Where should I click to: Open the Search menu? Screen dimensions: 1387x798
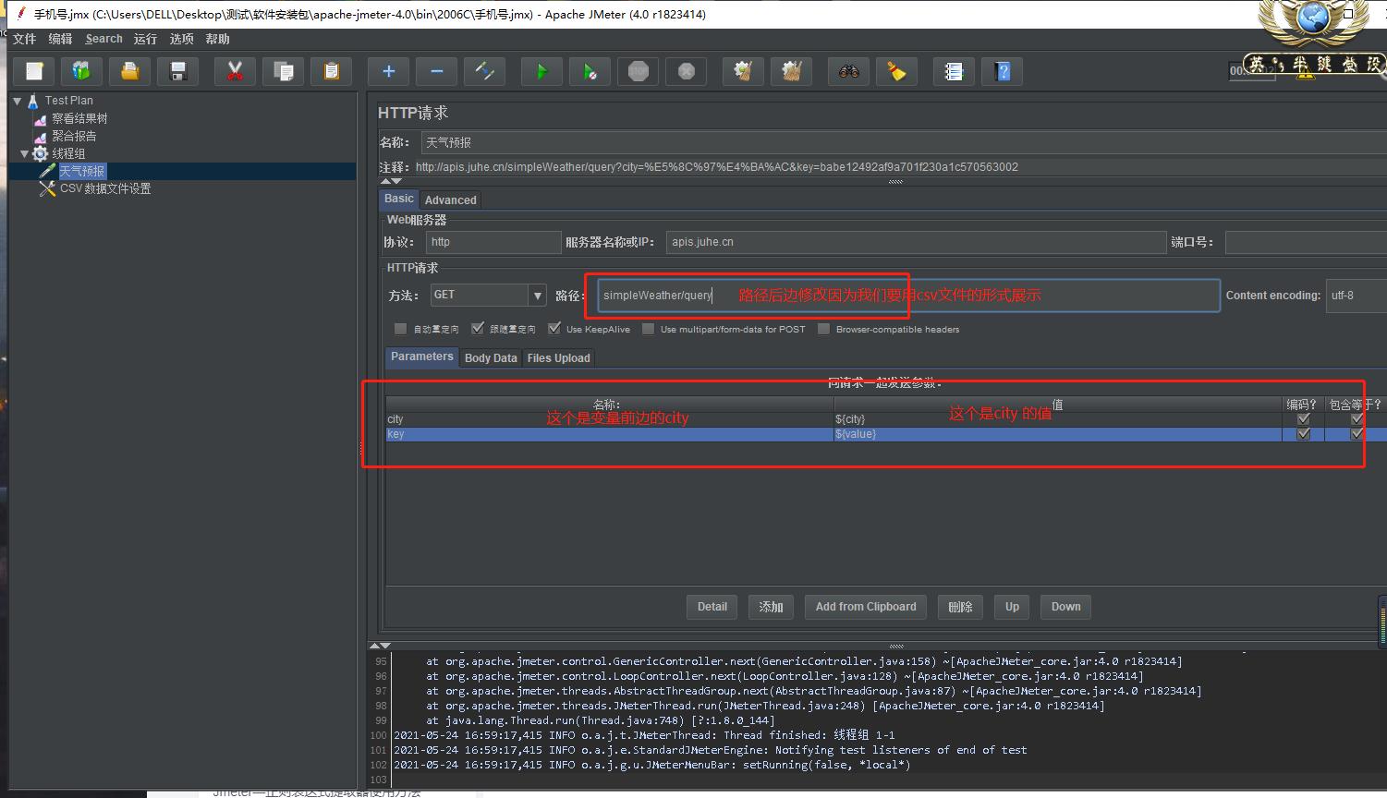[103, 39]
